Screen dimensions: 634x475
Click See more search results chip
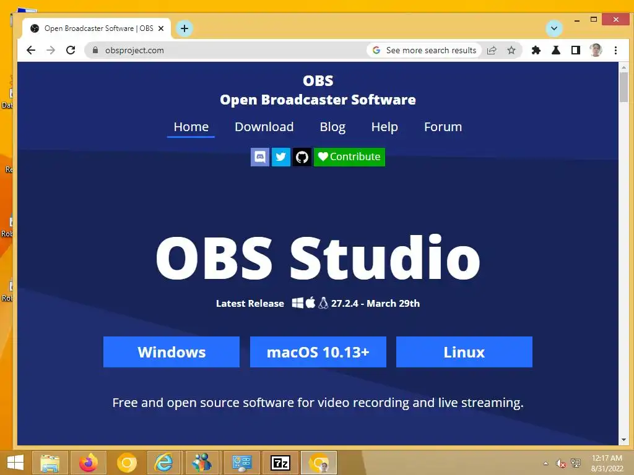point(424,50)
